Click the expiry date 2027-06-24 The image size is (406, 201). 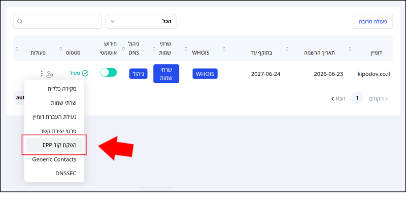pyautogui.click(x=265, y=74)
